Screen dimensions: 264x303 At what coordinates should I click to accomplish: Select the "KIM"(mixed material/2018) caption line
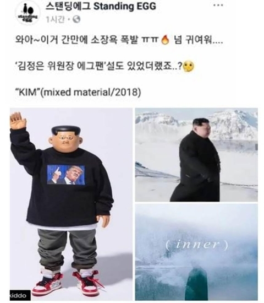78,92
